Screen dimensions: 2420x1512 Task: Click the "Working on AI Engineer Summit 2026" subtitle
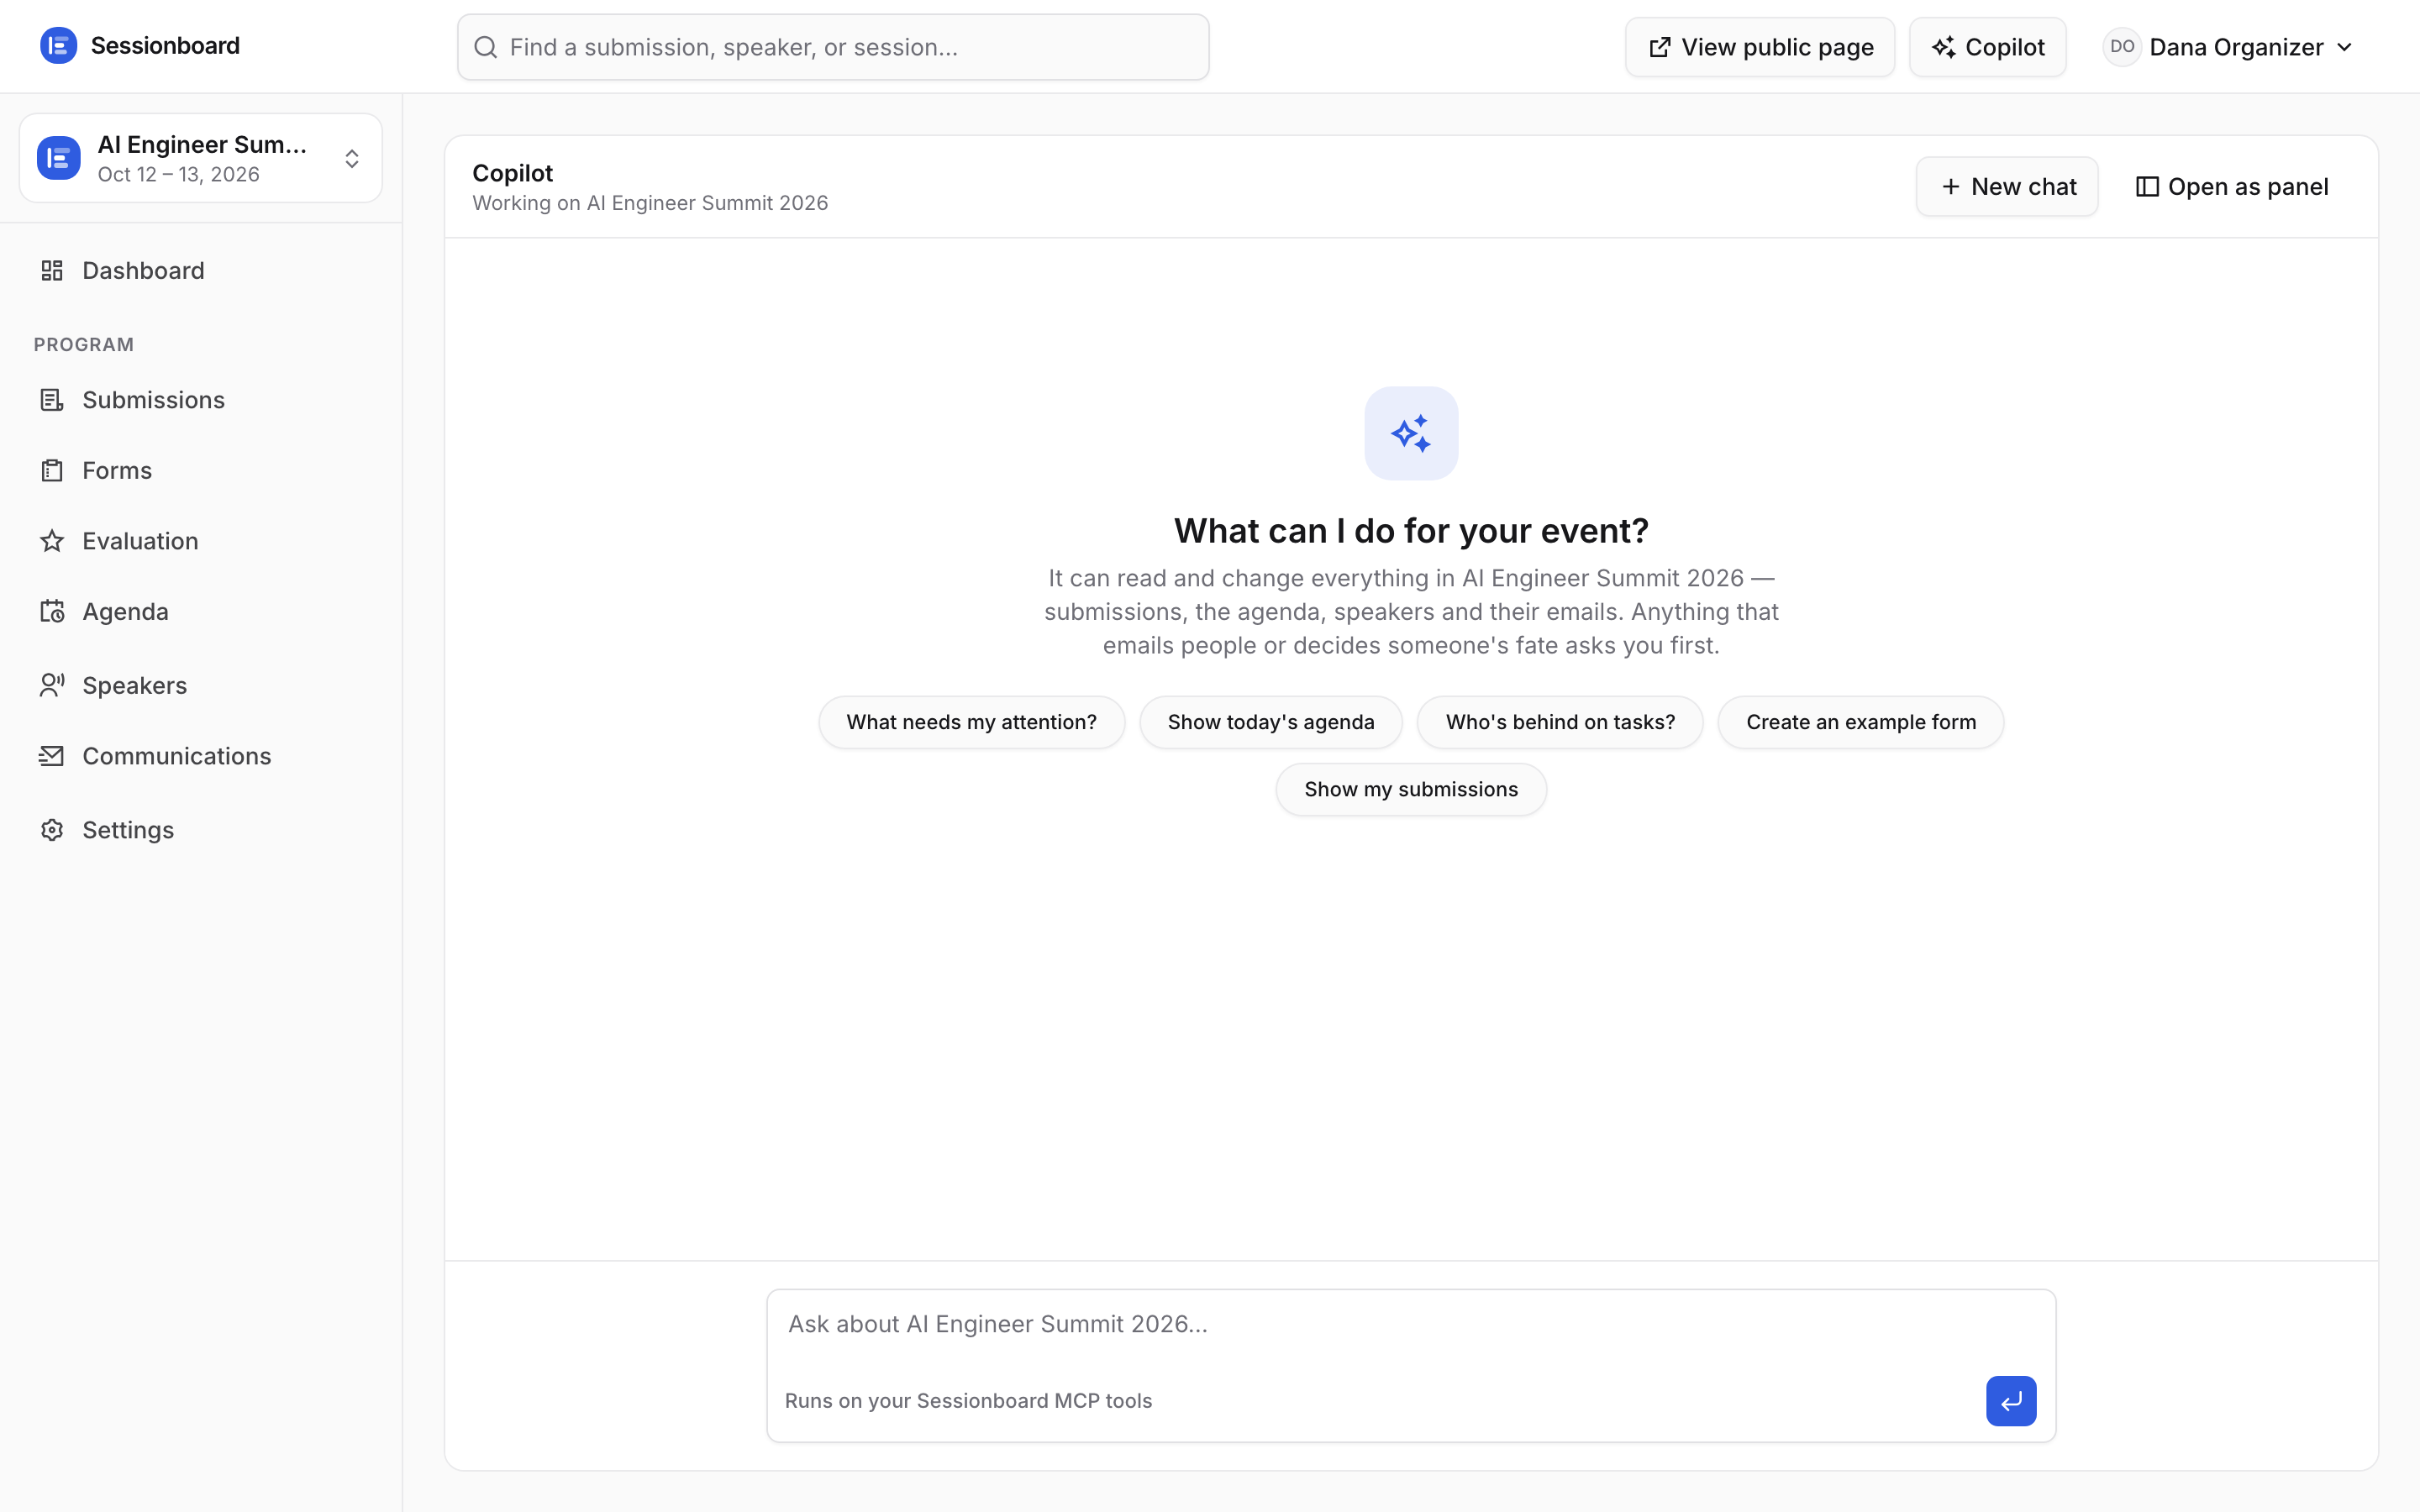[650, 203]
